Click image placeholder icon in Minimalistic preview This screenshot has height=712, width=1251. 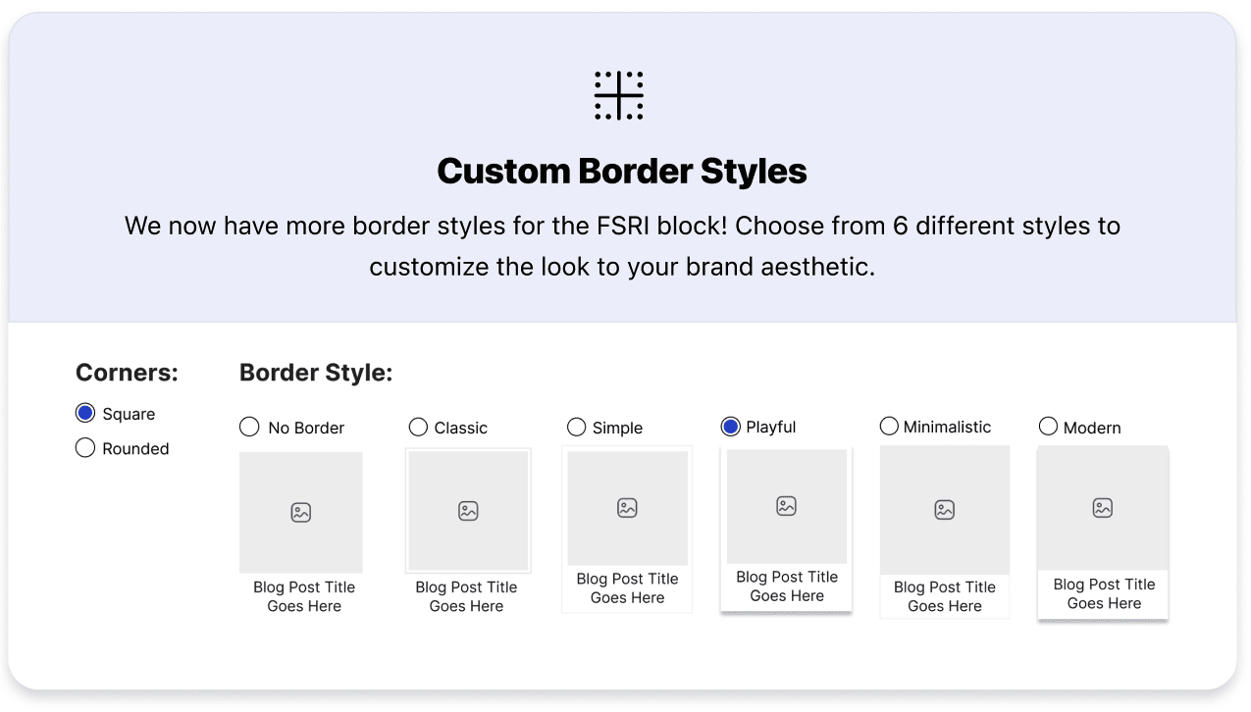944,510
